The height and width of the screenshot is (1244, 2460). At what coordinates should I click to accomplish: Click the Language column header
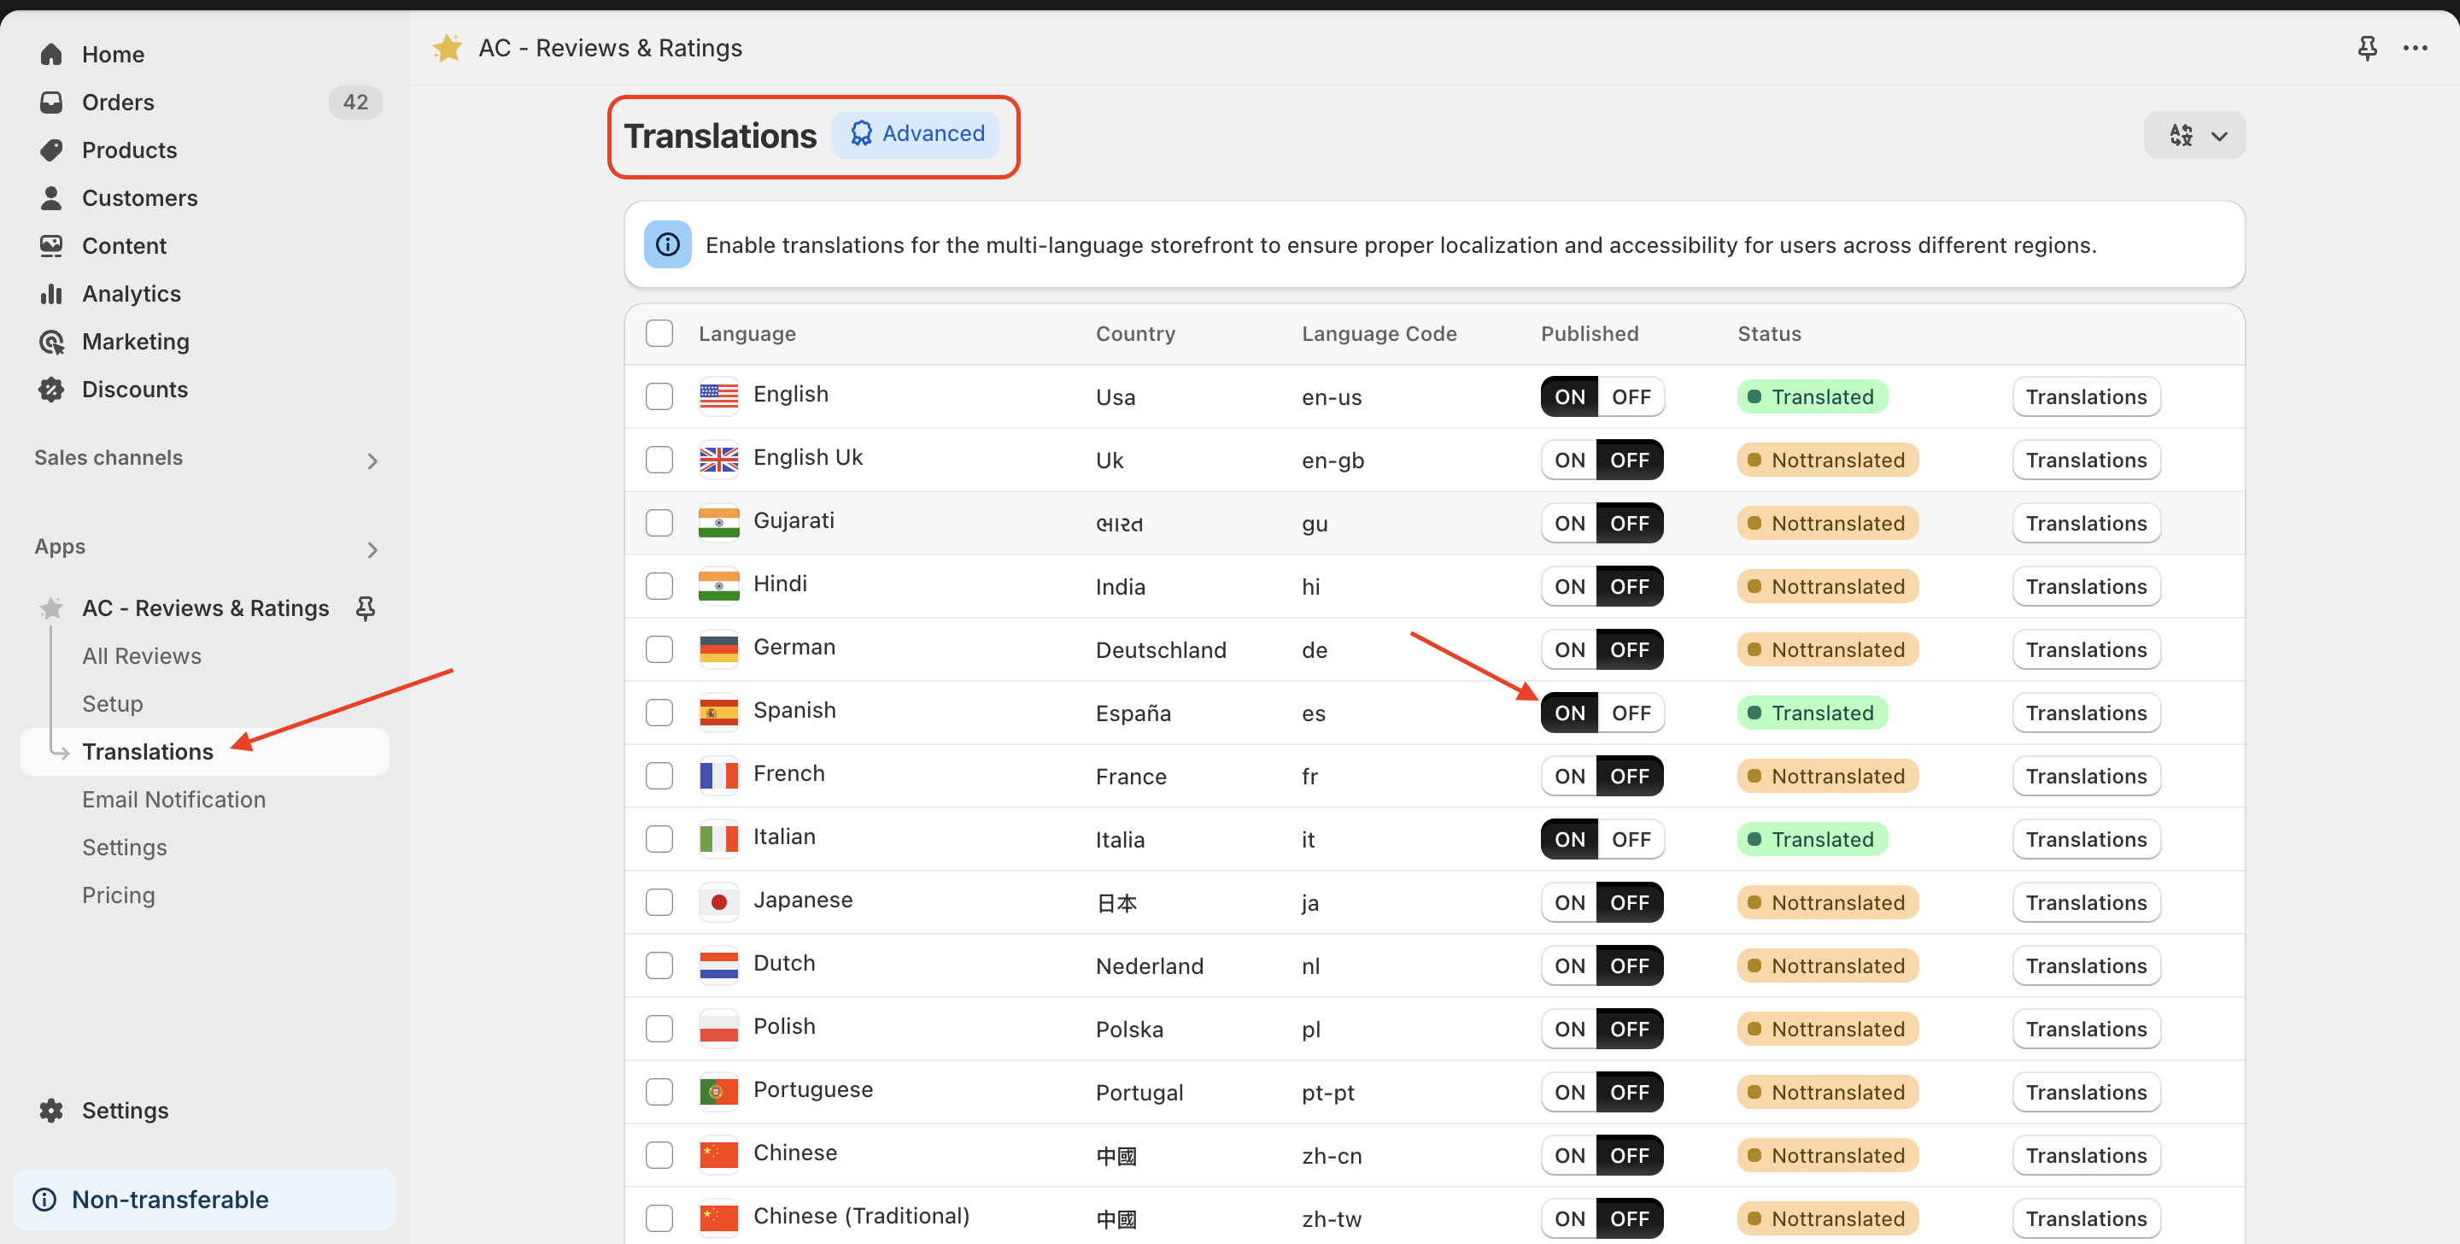747,333
